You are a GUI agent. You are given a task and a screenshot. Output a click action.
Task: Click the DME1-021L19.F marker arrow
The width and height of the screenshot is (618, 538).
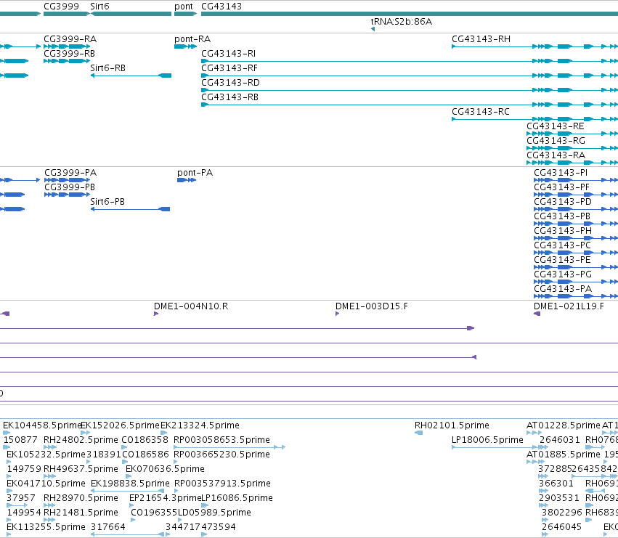click(x=537, y=314)
